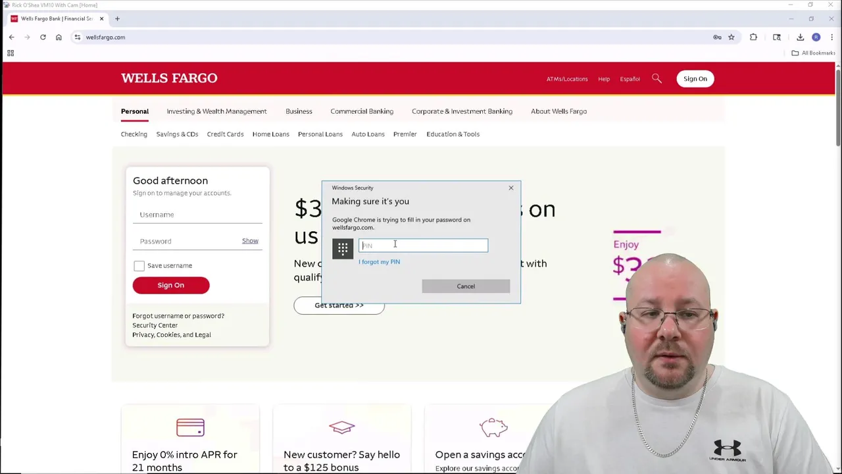This screenshot has width=842, height=474.
Task: Click the Get started button
Action: coord(339,305)
